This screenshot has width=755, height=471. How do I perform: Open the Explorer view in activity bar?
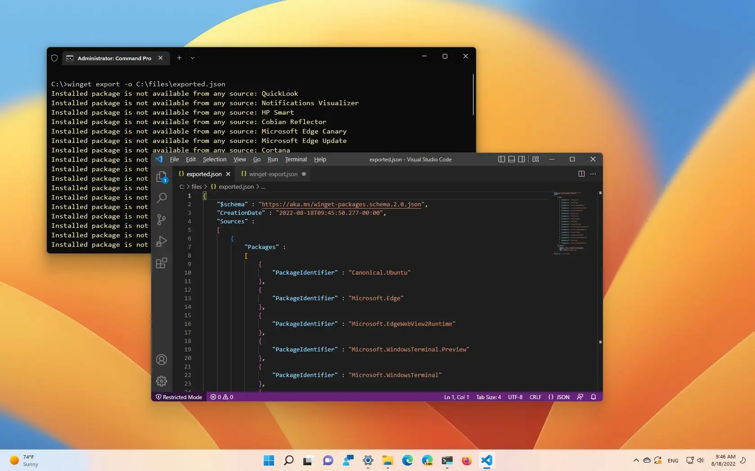point(162,177)
